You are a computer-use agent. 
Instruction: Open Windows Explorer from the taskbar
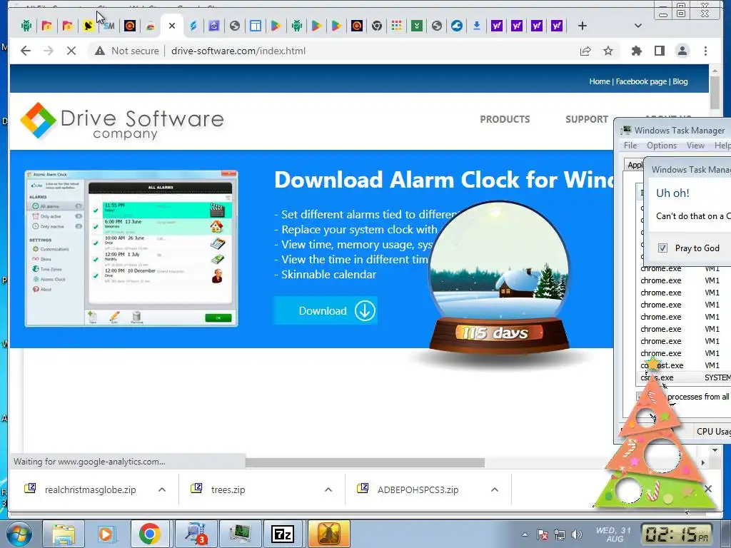(63, 534)
